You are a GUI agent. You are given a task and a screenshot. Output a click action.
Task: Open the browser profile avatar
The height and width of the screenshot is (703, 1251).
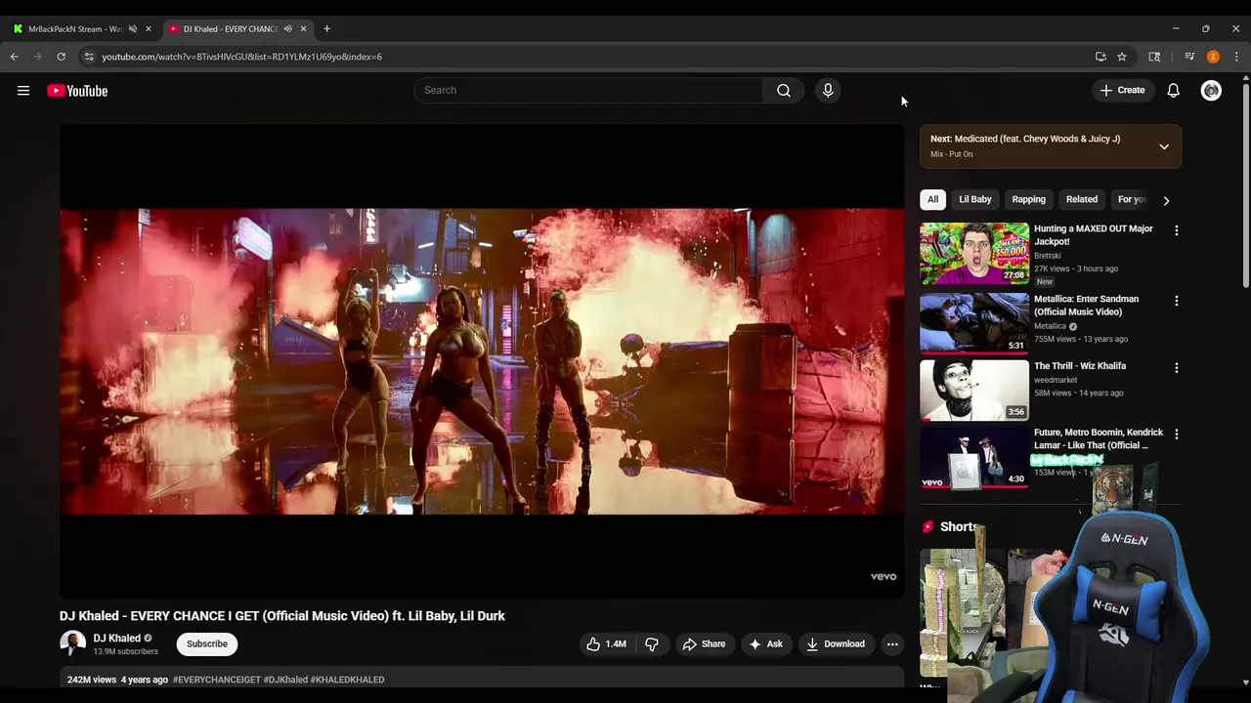1213,57
